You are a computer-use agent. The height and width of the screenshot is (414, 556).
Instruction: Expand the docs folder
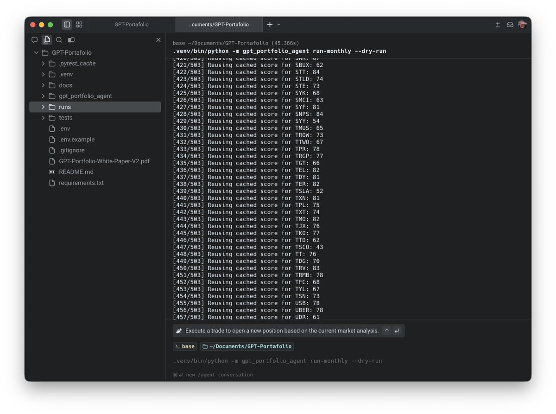(x=43, y=85)
